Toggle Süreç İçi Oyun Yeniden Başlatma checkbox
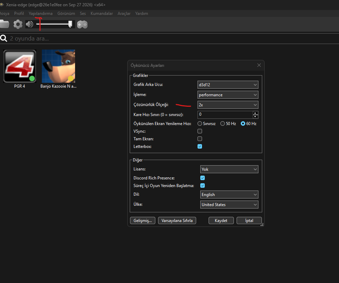339x283 pixels. [x=203, y=186]
